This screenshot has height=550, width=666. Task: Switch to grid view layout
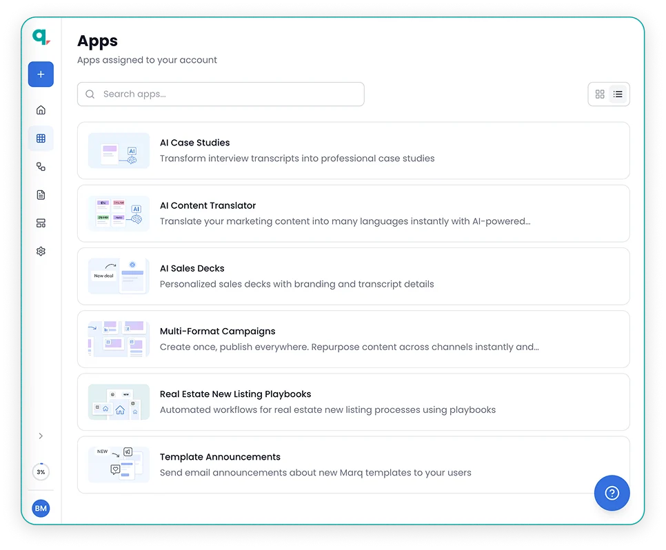(600, 94)
